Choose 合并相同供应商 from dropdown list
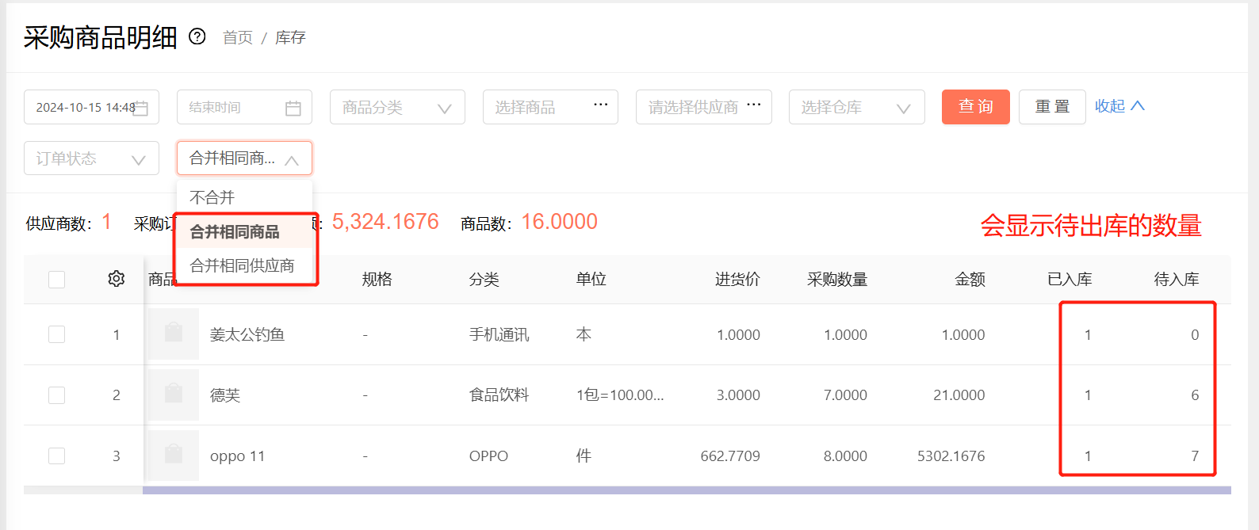The image size is (1259, 530). [x=242, y=265]
